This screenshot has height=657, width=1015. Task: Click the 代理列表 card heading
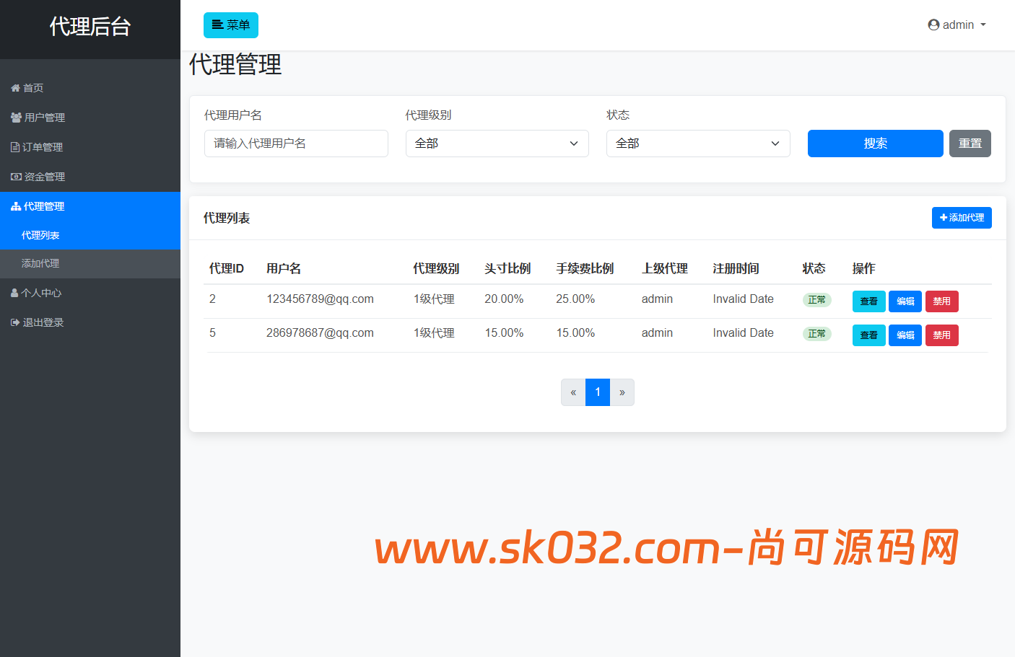[227, 218]
